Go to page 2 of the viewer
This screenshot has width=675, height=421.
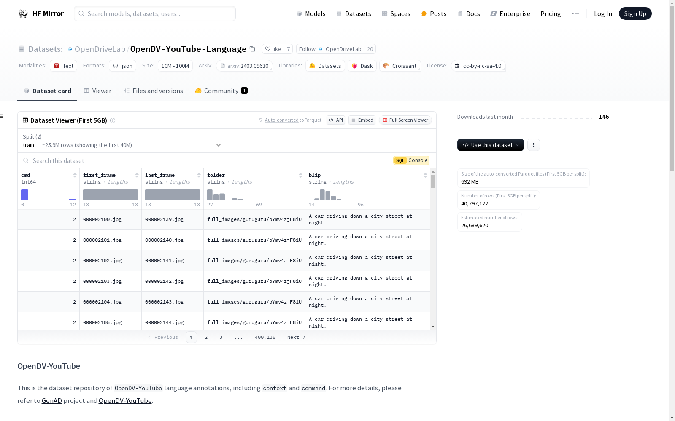point(206,337)
